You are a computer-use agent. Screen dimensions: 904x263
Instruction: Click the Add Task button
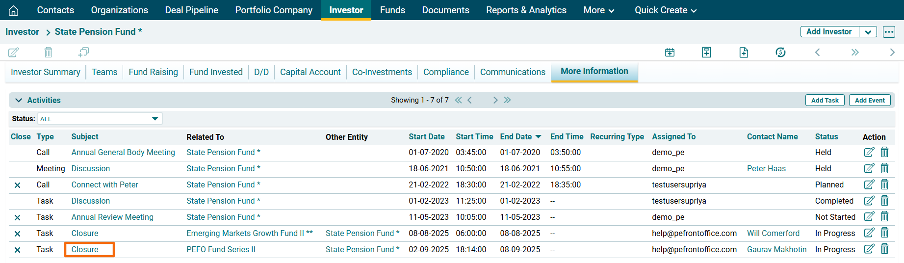click(825, 100)
